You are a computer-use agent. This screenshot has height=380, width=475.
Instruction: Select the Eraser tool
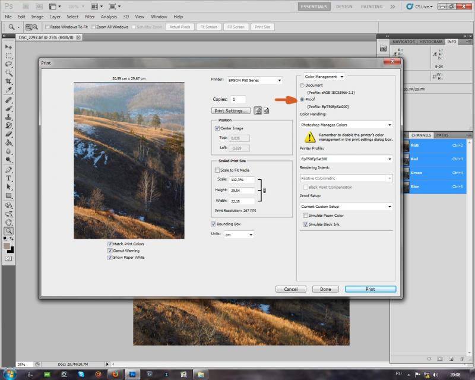8,134
